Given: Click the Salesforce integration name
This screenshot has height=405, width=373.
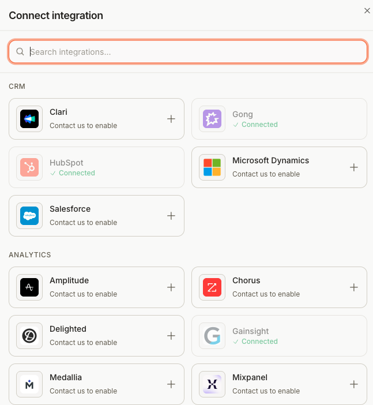Looking at the screenshot, I should [70, 209].
